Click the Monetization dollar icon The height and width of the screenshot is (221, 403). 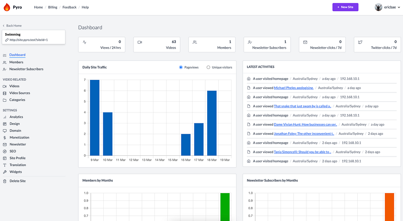click(5, 138)
